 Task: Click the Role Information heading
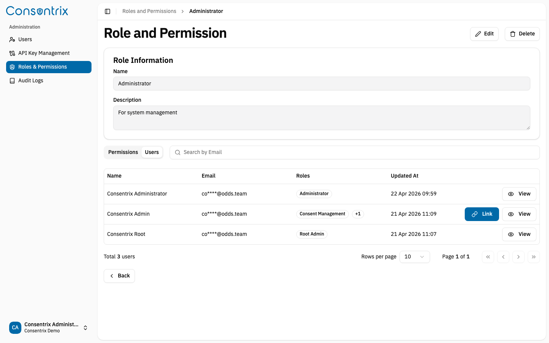143,60
